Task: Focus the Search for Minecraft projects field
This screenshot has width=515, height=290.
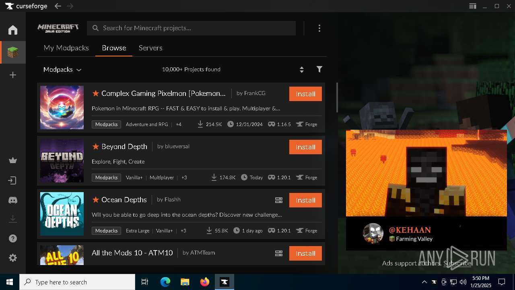Action: click(x=192, y=28)
